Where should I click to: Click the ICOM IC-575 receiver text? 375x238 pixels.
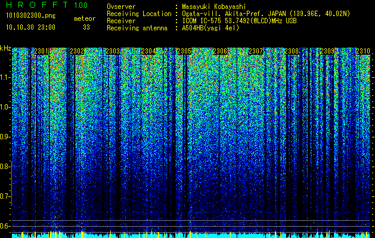pyautogui.click(x=239, y=21)
